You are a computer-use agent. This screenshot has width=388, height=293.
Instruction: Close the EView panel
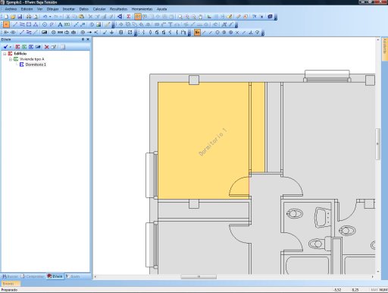click(x=88, y=39)
